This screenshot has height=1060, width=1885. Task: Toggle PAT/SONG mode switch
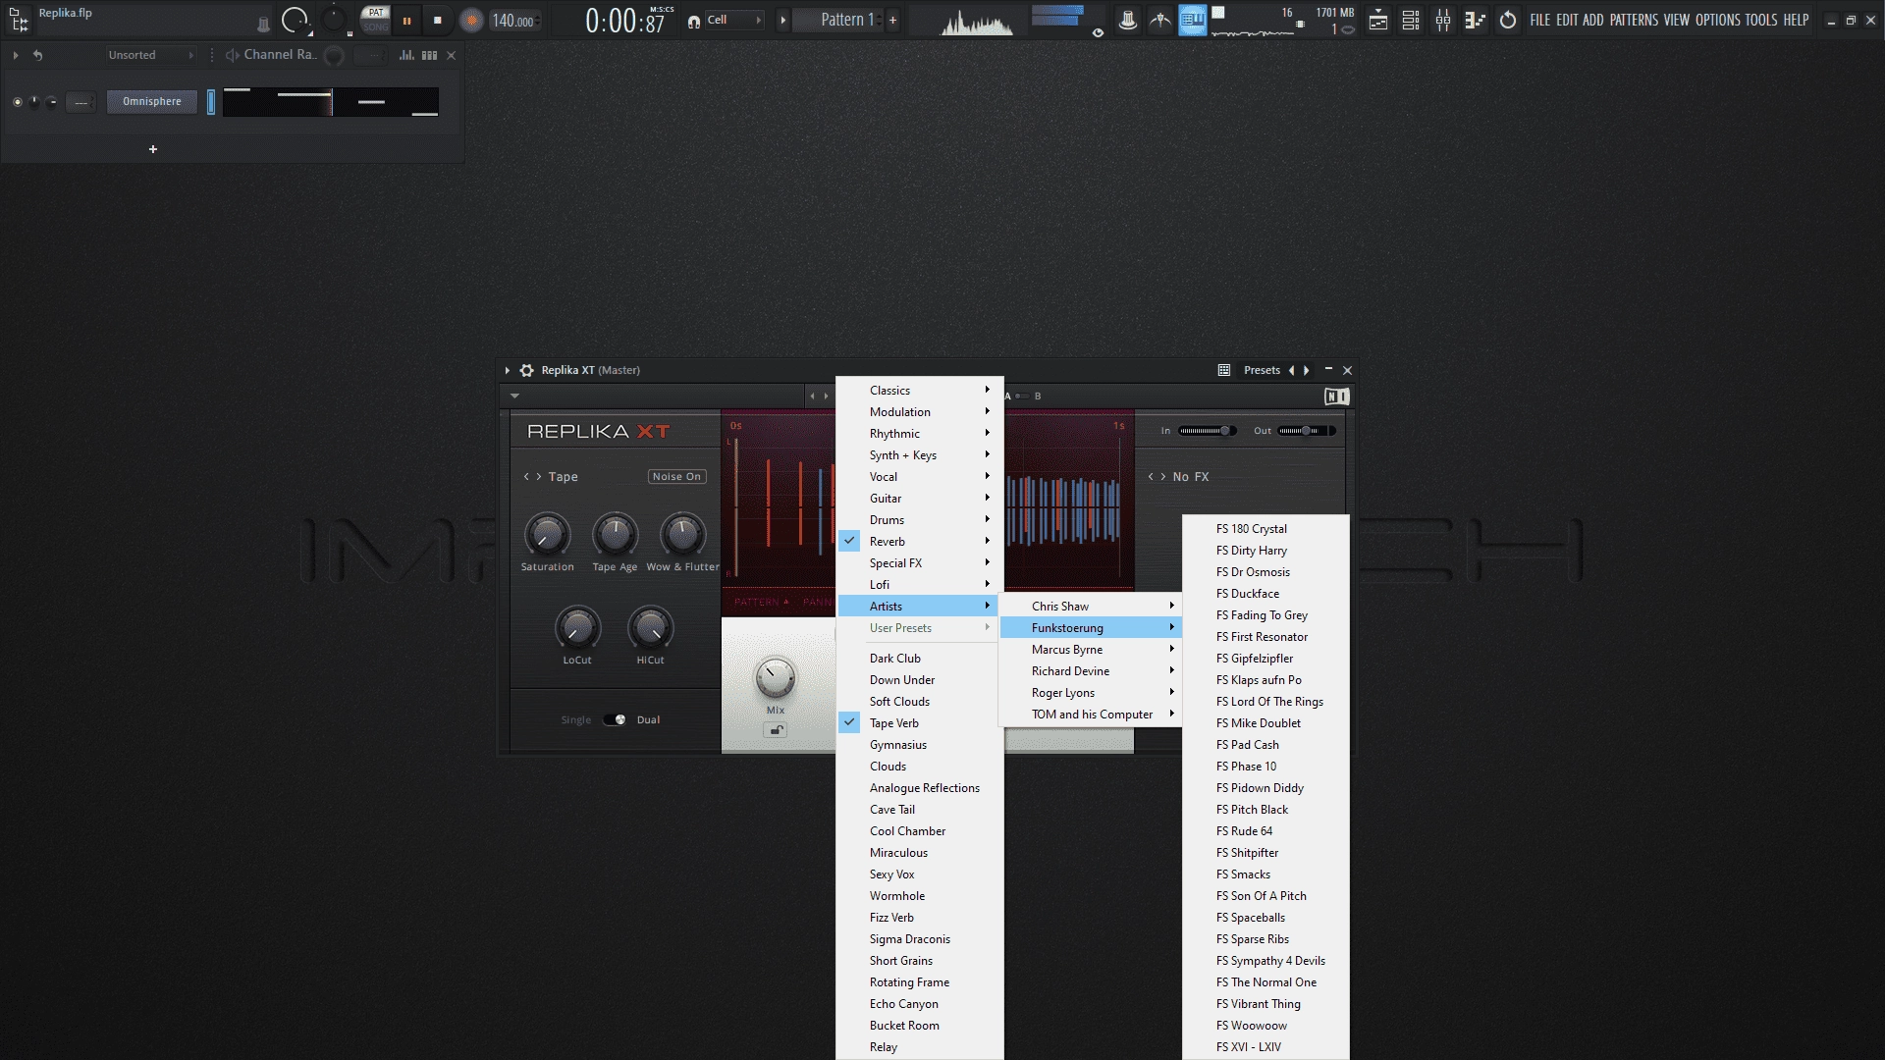tap(376, 20)
